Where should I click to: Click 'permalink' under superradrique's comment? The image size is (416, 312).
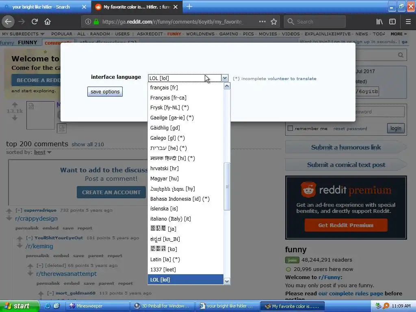click(27, 228)
